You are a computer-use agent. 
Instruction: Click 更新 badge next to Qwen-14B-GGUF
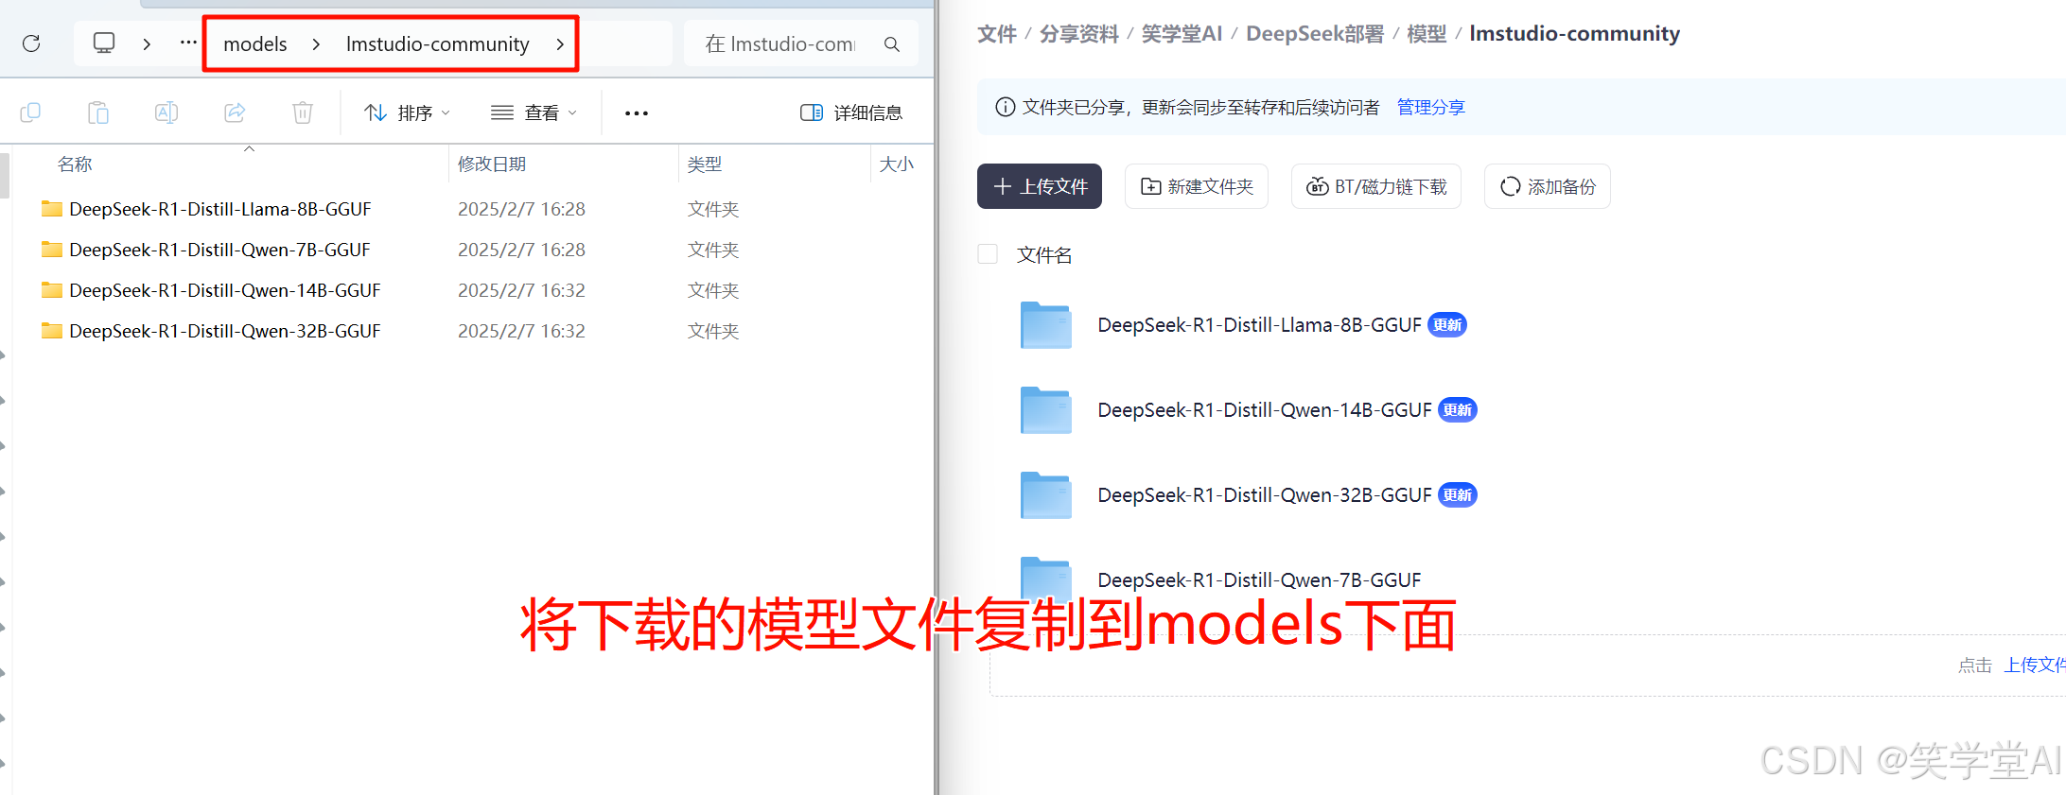pyautogui.click(x=1458, y=410)
